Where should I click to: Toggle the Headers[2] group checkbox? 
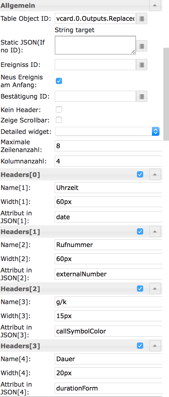point(140,289)
